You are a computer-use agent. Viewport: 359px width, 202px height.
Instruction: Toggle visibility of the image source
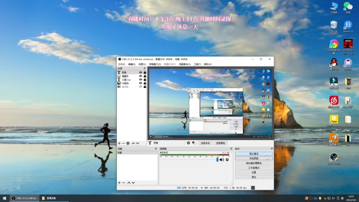(140, 83)
